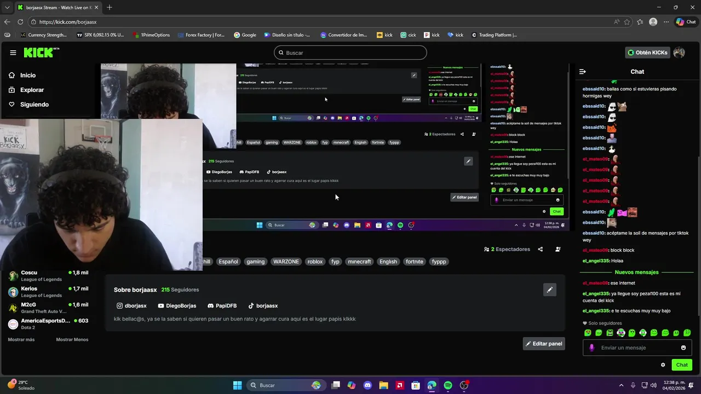Open Coscu channel in sidebar
Screen dimensions: 701x394
tap(48, 276)
